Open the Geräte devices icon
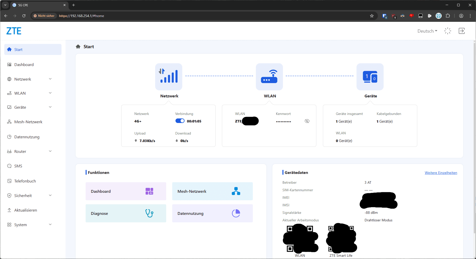476x259 pixels. (x=370, y=77)
